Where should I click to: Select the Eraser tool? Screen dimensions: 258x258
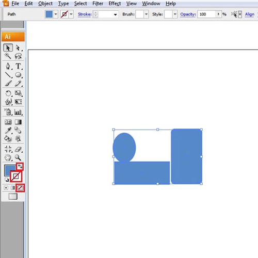click(x=18, y=149)
